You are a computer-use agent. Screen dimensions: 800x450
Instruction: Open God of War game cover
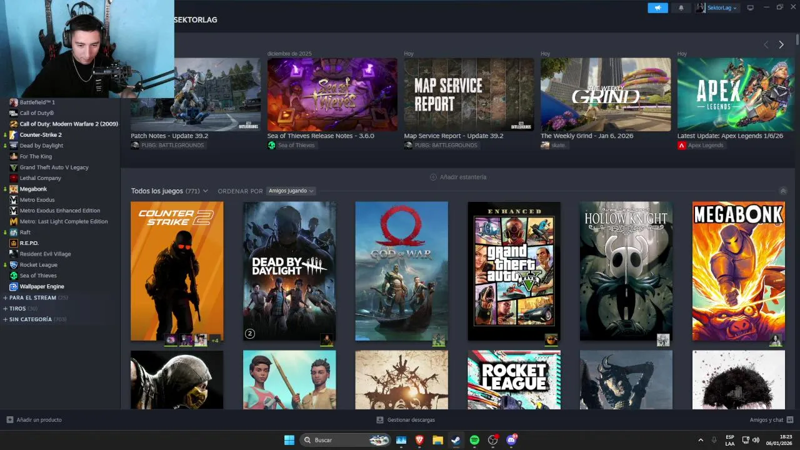pyautogui.click(x=401, y=271)
